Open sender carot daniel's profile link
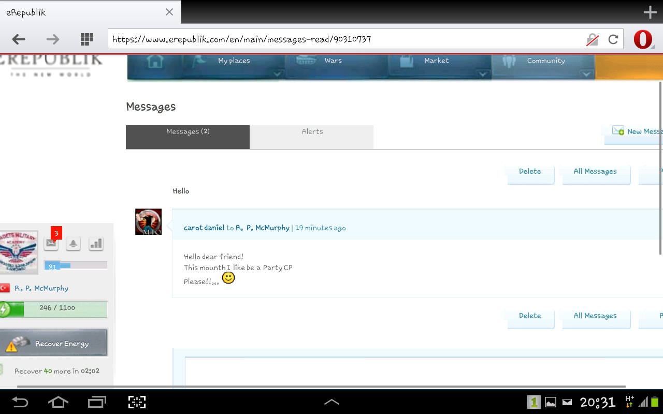The image size is (663, 414). [204, 228]
